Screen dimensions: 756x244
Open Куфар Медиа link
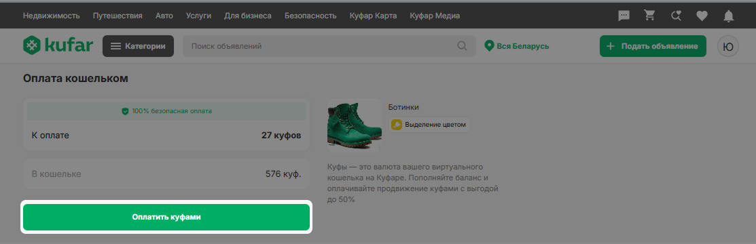pyautogui.click(x=435, y=16)
